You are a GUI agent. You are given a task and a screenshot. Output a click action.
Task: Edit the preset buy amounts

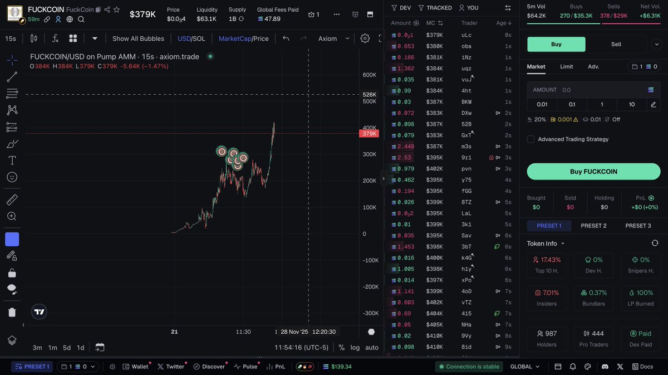(653, 104)
